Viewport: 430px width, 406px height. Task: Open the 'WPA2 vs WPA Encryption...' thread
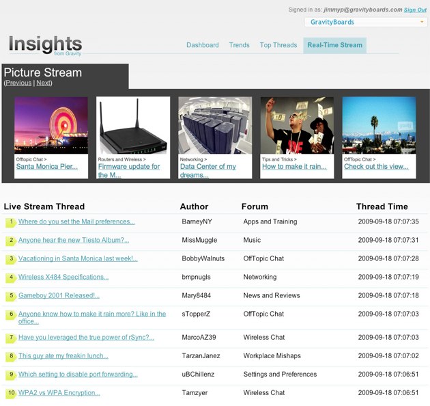[x=59, y=392]
